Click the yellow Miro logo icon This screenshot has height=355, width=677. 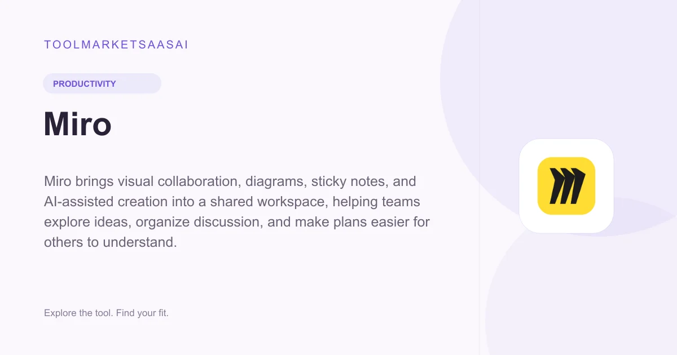point(566,186)
